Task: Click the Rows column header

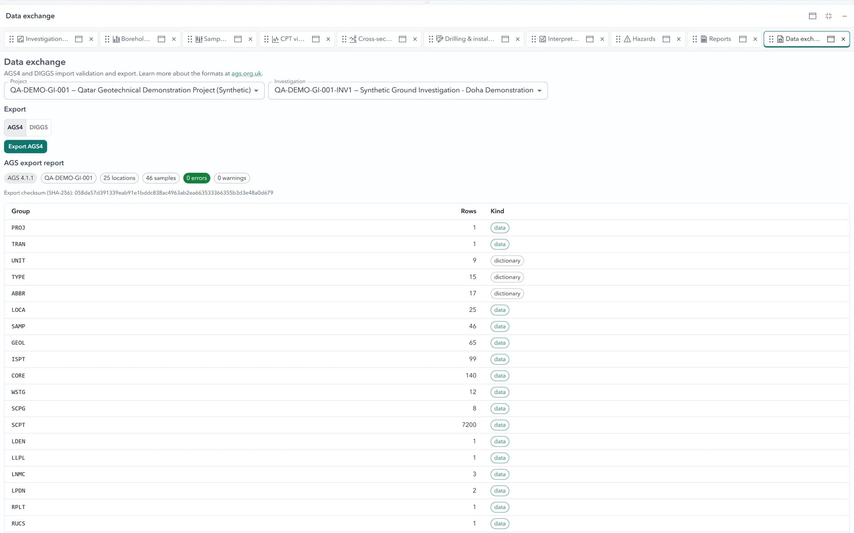Action: (x=468, y=211)
